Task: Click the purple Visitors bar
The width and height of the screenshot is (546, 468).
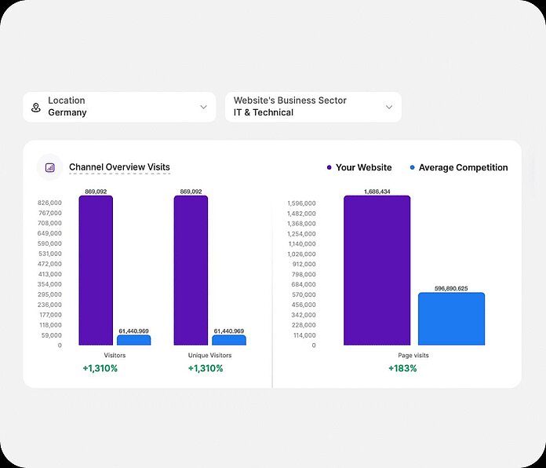Action: pyautogui.click(x=96, y=271)
